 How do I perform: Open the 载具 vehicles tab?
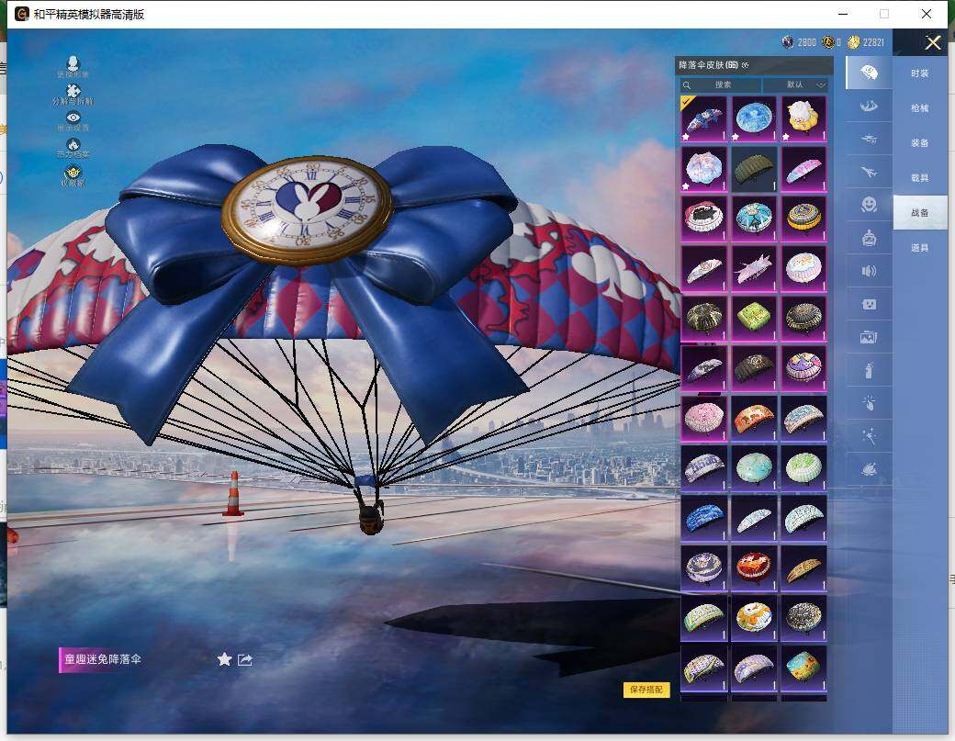coord(919,178)
